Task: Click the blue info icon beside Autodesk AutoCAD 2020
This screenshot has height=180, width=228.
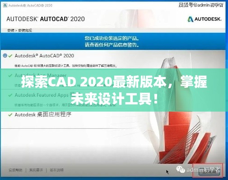Action: (x=5, y=56)
